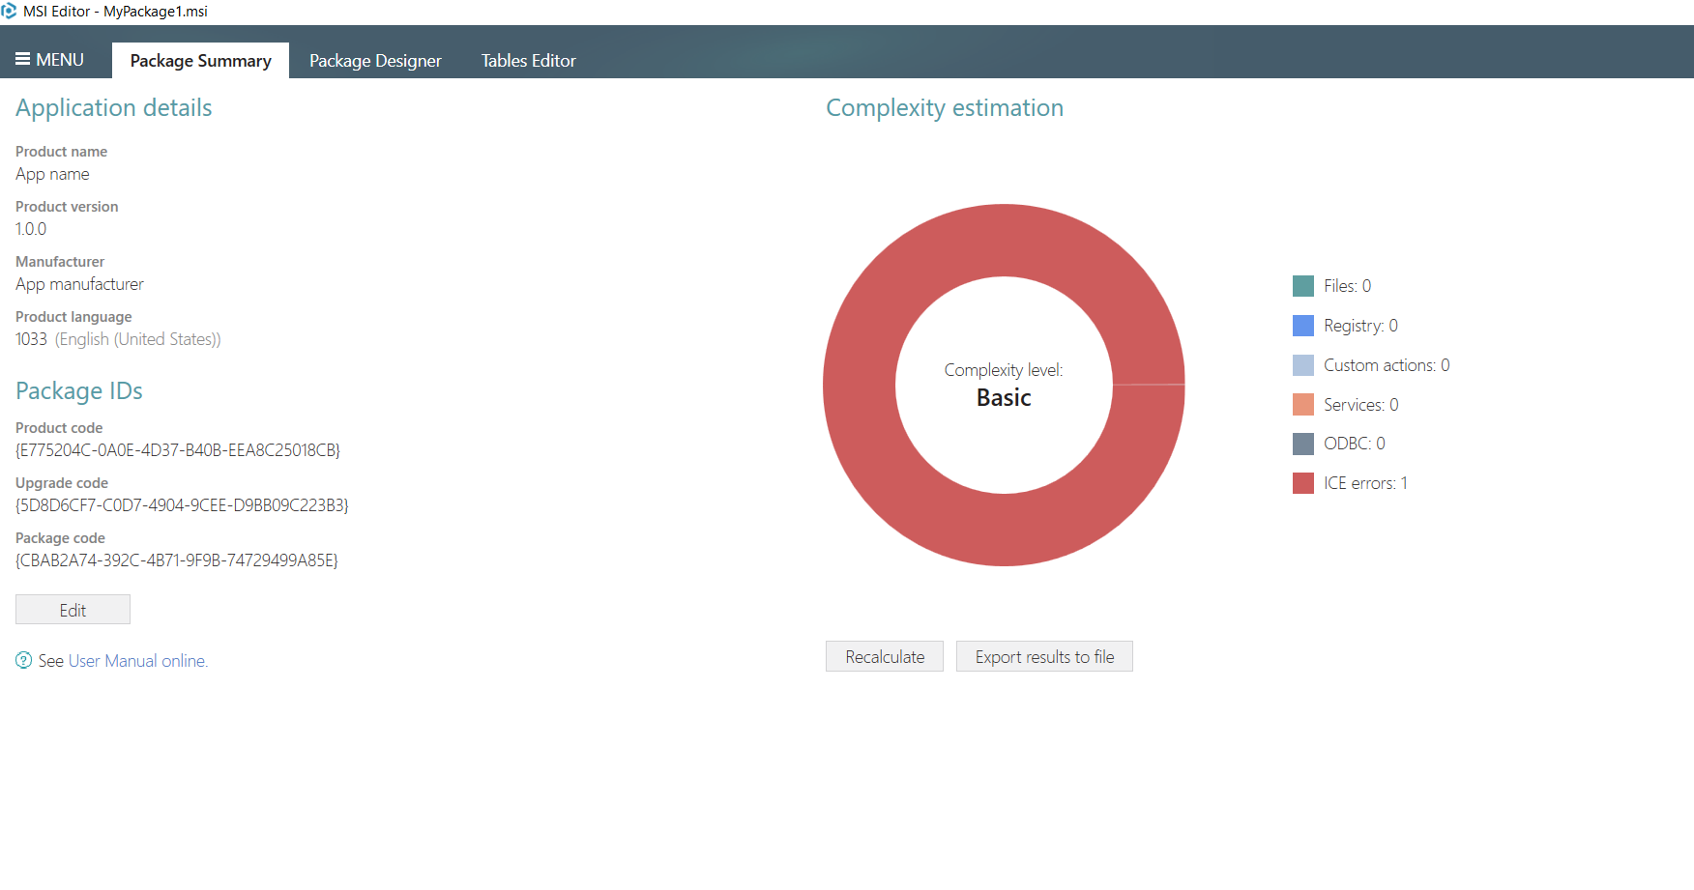Click the 'Package IDs' heading
1694x890 pixels.
point(79,391)
